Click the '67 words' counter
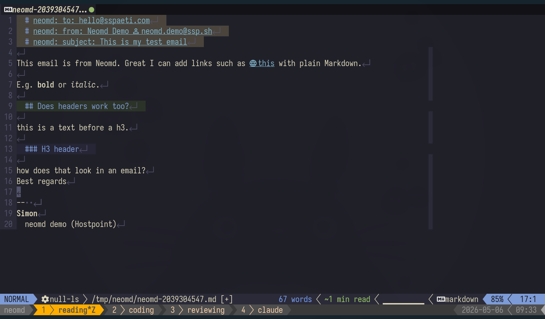This screenshot has height=319, width=545. point(295,299)
